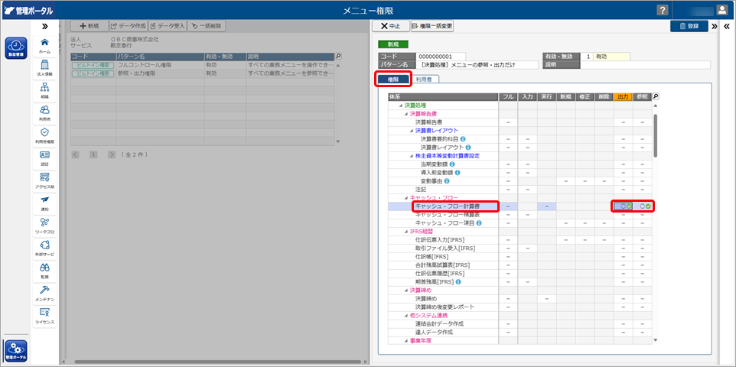Collapse the 決算書レイアウト group node

click(x=411, y=131)
